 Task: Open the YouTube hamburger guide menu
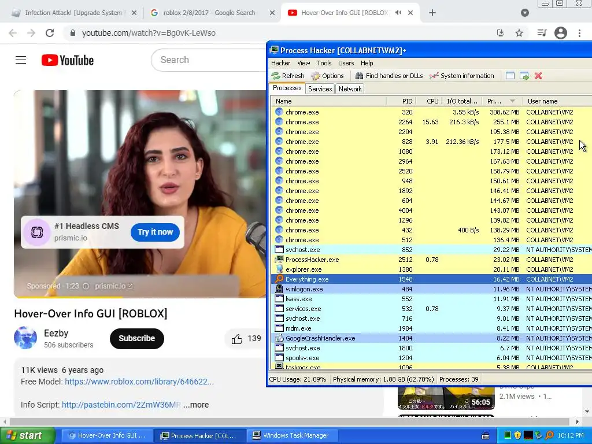[x=21, y=60]
